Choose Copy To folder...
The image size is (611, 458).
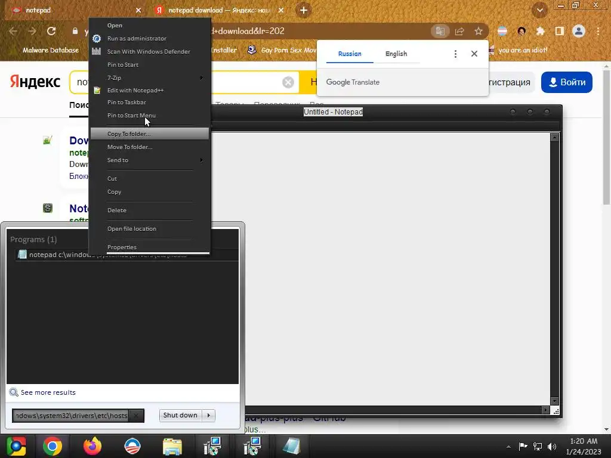(150, 134)
